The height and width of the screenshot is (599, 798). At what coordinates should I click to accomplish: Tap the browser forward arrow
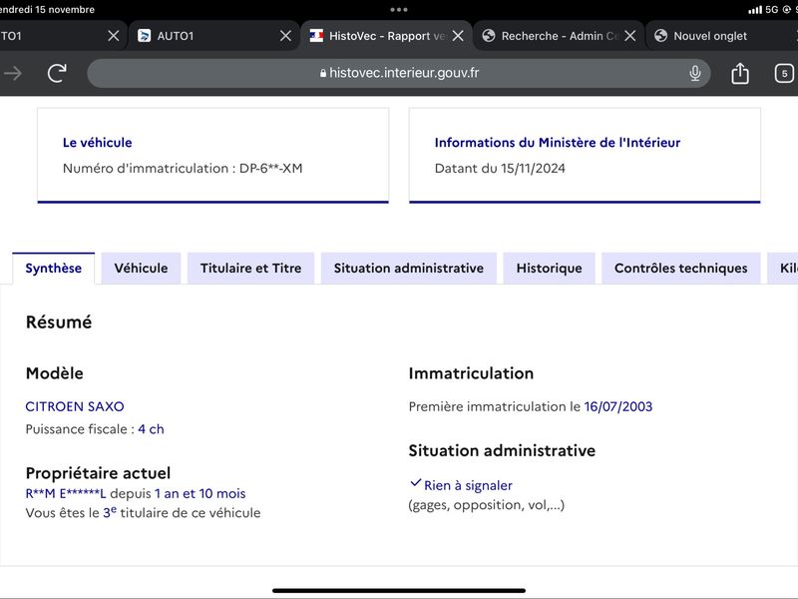point(13,73)
